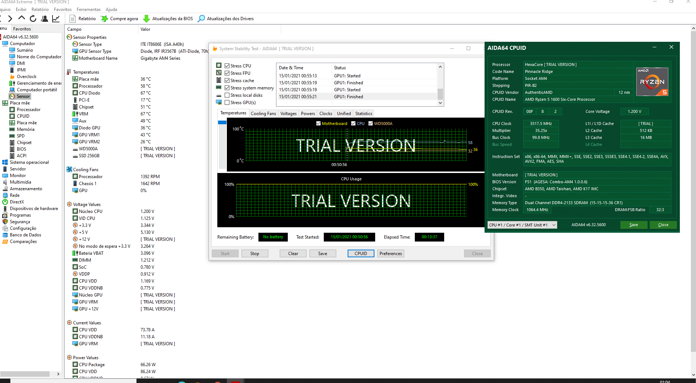Click the flame icon in Stability Test title
The height and width of the screenshot is (383, 696).
point(215,48)
